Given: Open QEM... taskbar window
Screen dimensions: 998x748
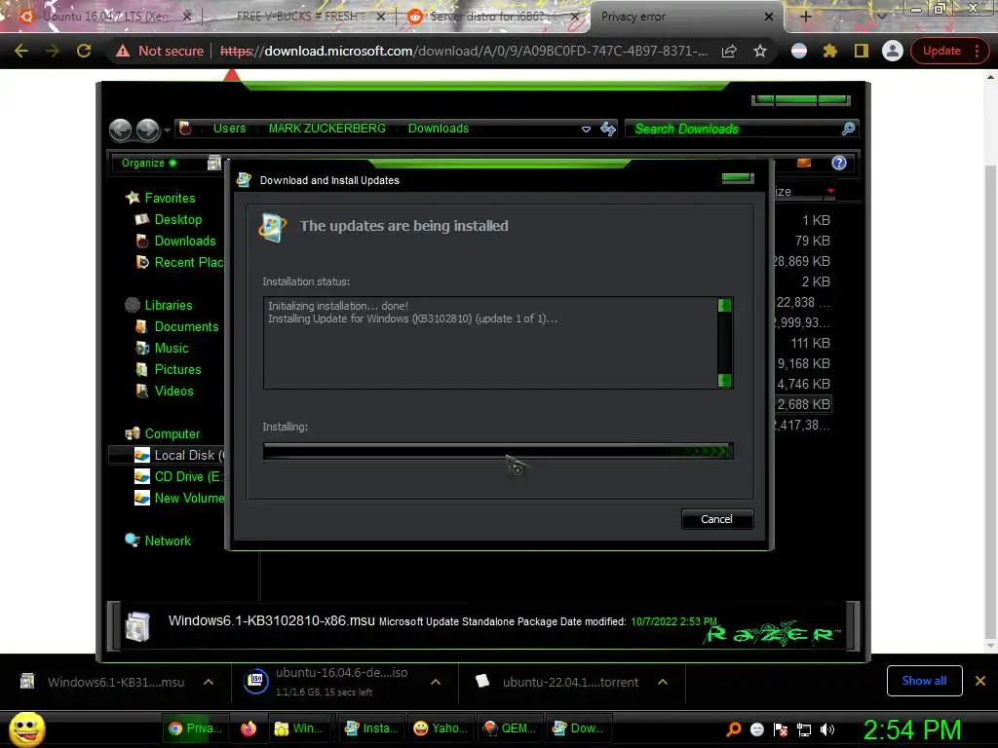Looking at the screenshot, I should 509,729.
